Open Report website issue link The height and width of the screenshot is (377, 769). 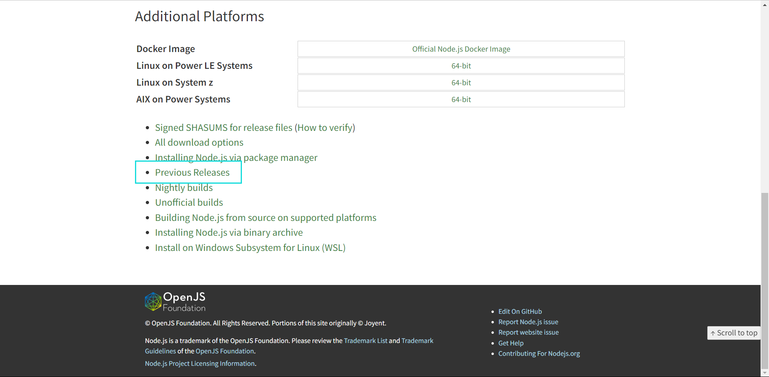pyautogui.click(x=528, y=332)
